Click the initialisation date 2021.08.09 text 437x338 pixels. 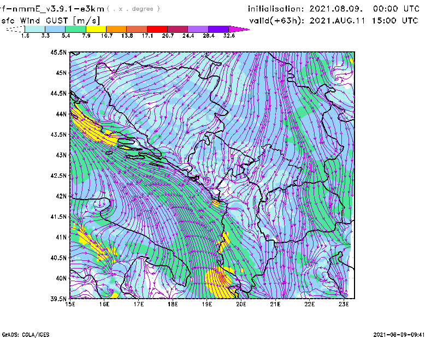point(334,9)
